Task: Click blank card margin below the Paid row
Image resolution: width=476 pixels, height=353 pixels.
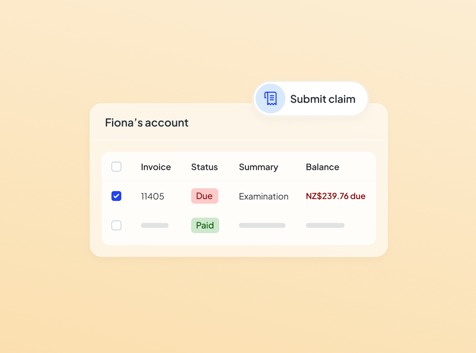Action: [238, 251]
